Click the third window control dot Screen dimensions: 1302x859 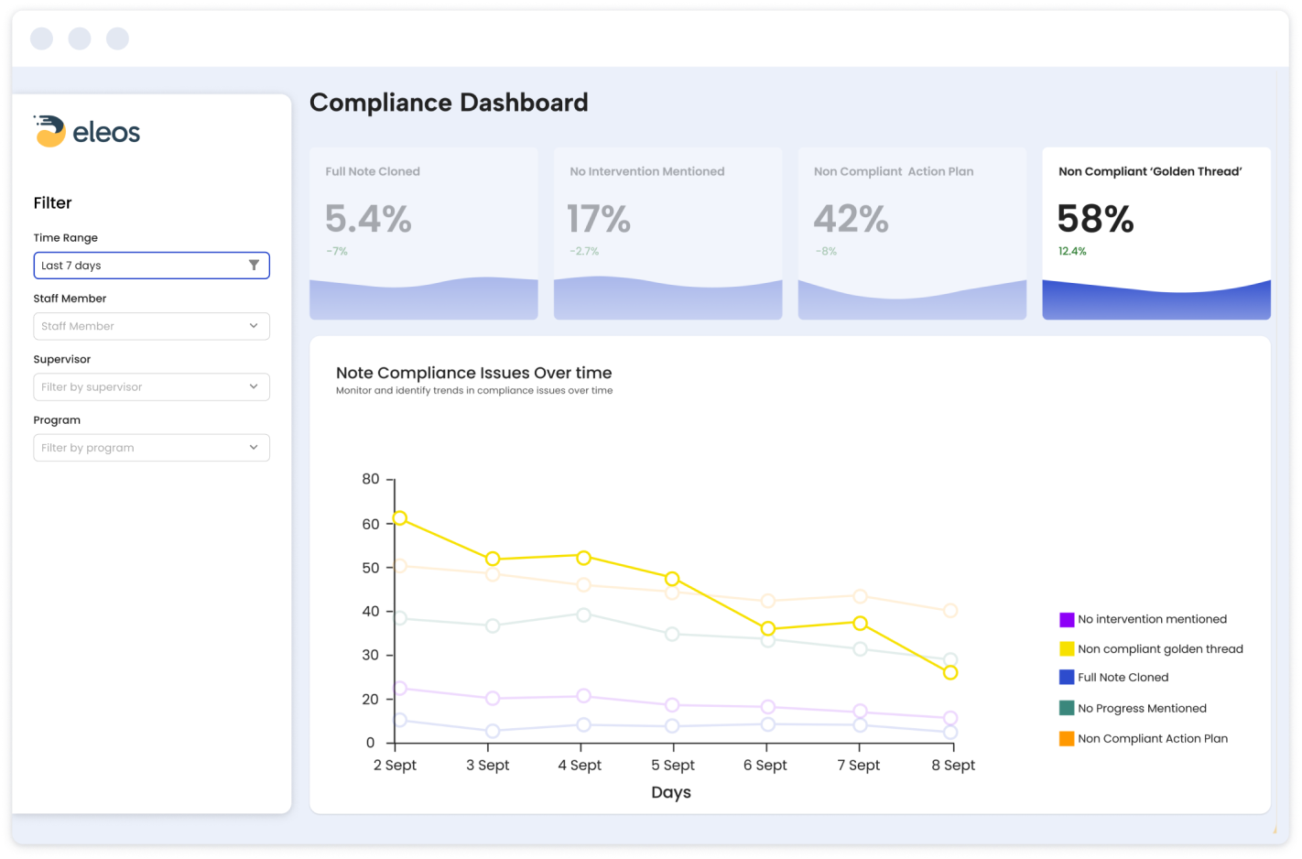click(x=117, y=38)
